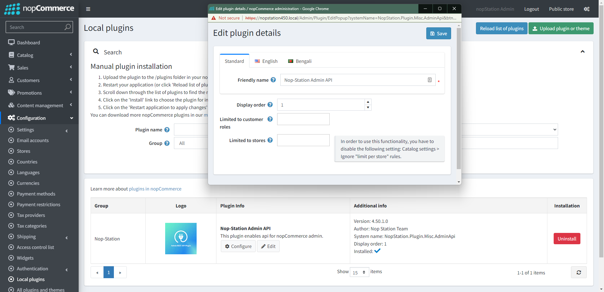The height and width of the screenshot is (292, 604).
Task: Switch to the Standard tab
Action: click(234, 61)
